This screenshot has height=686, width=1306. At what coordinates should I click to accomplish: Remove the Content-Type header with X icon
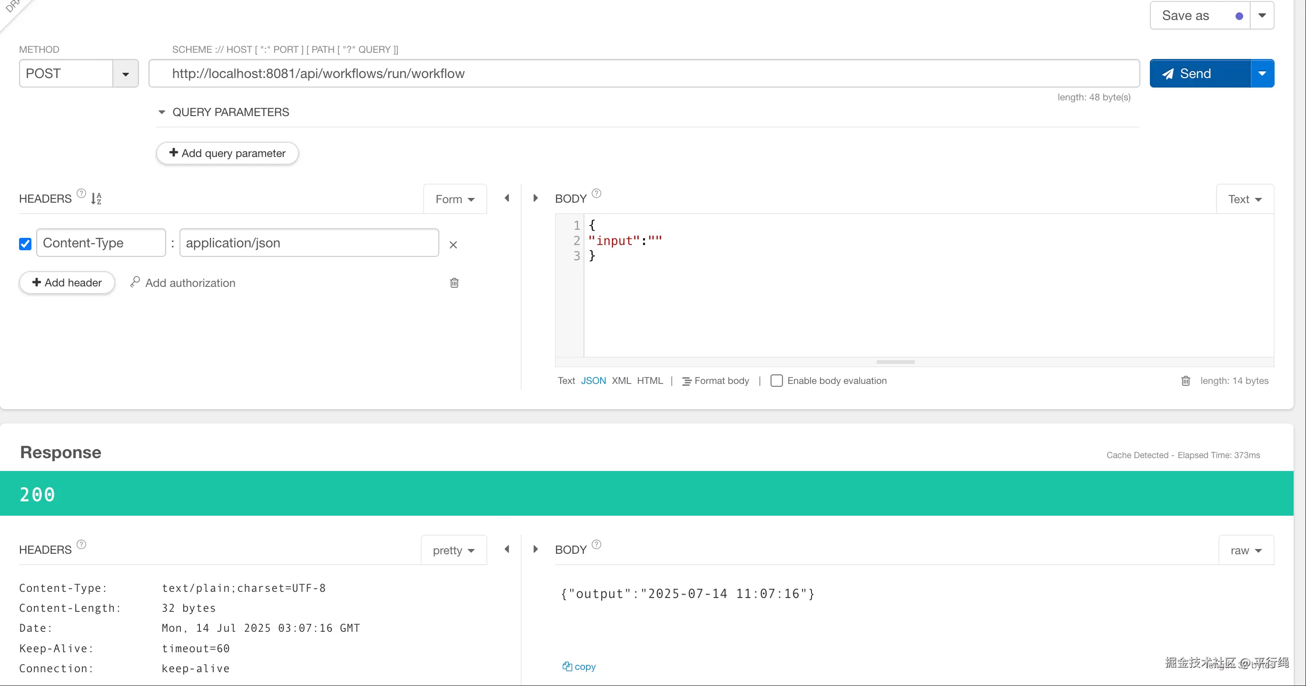(x=453, y=245)
